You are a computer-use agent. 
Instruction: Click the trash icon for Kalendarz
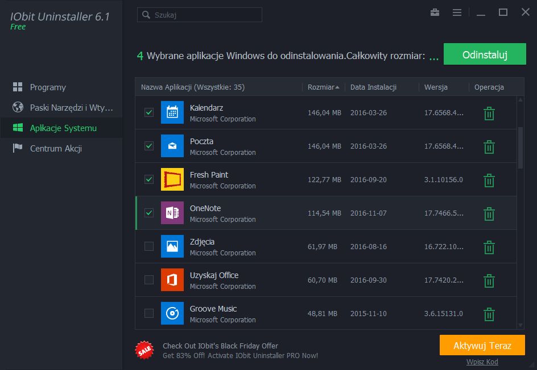point(489,113)
